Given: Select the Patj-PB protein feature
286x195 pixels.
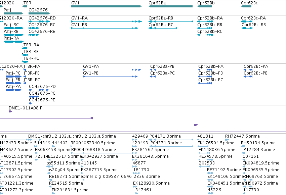Looking at the screenshot, I should (x=14, y=83).
